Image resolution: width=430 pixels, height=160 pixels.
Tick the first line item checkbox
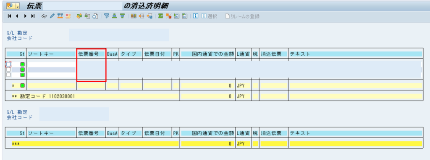tap(8, 64)
